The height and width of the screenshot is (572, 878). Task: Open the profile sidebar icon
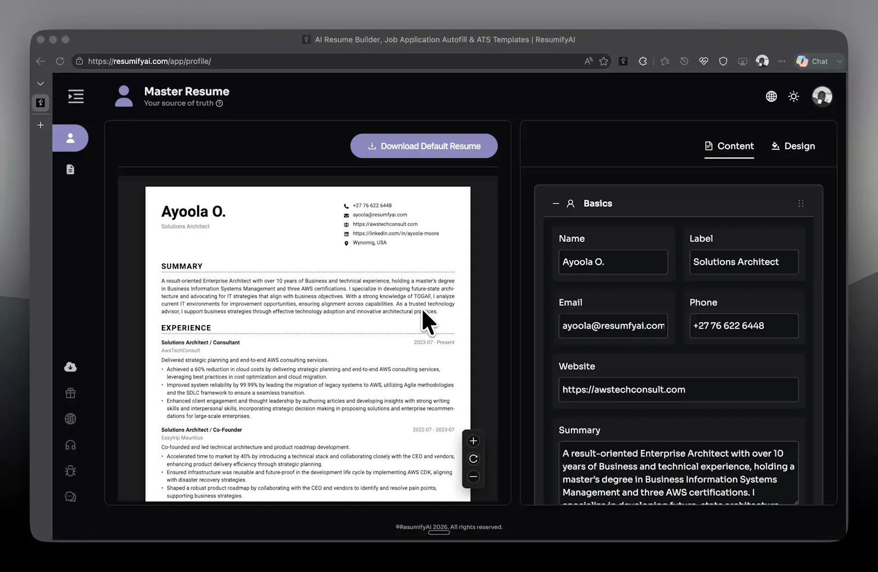[x=70, y=138]
